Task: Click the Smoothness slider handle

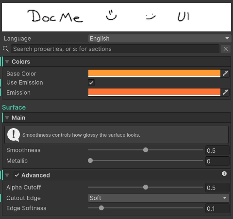Action: (146, 150)
